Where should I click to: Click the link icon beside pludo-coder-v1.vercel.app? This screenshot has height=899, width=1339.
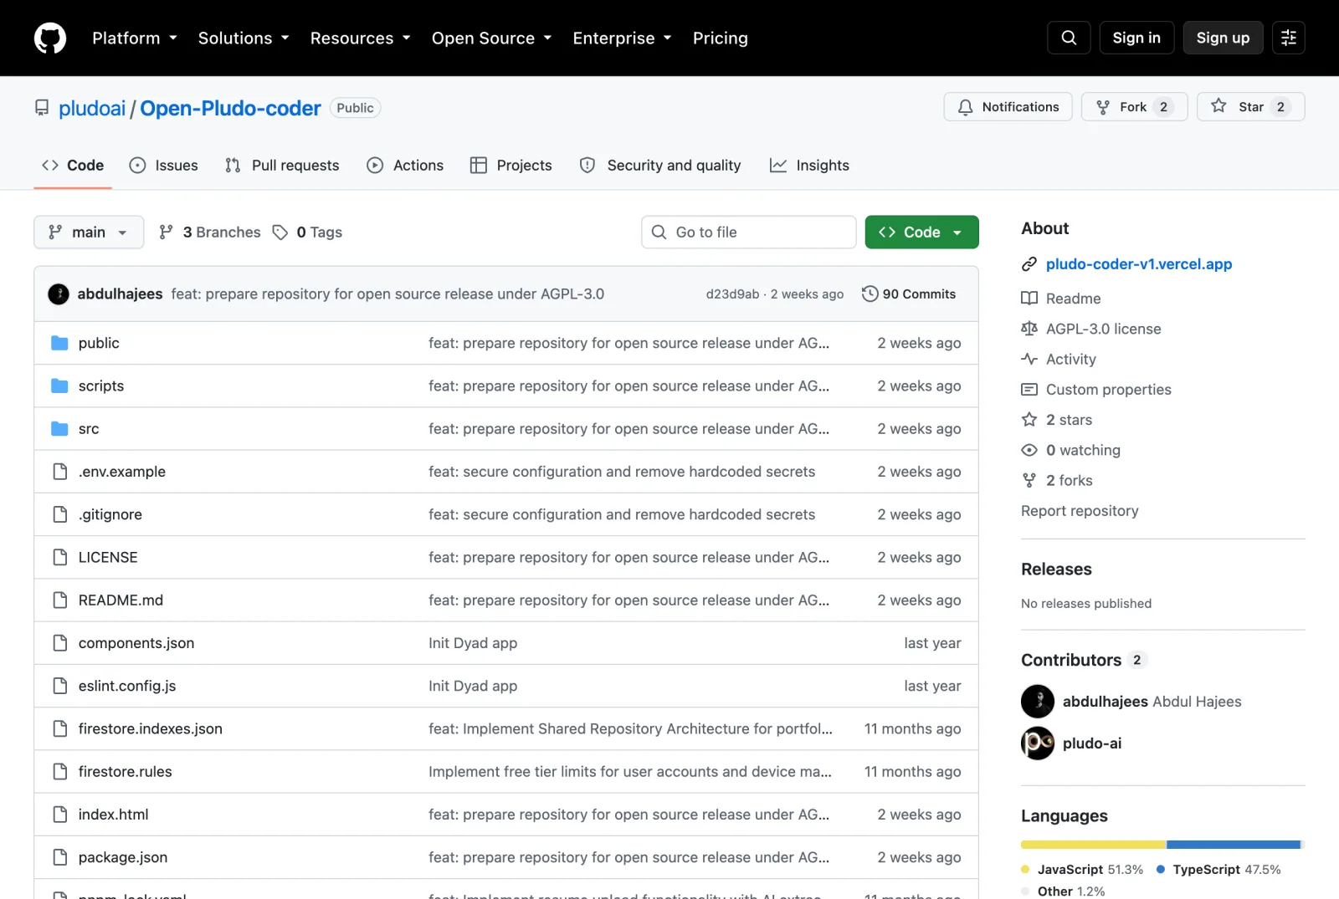(x=1029, y=264)
